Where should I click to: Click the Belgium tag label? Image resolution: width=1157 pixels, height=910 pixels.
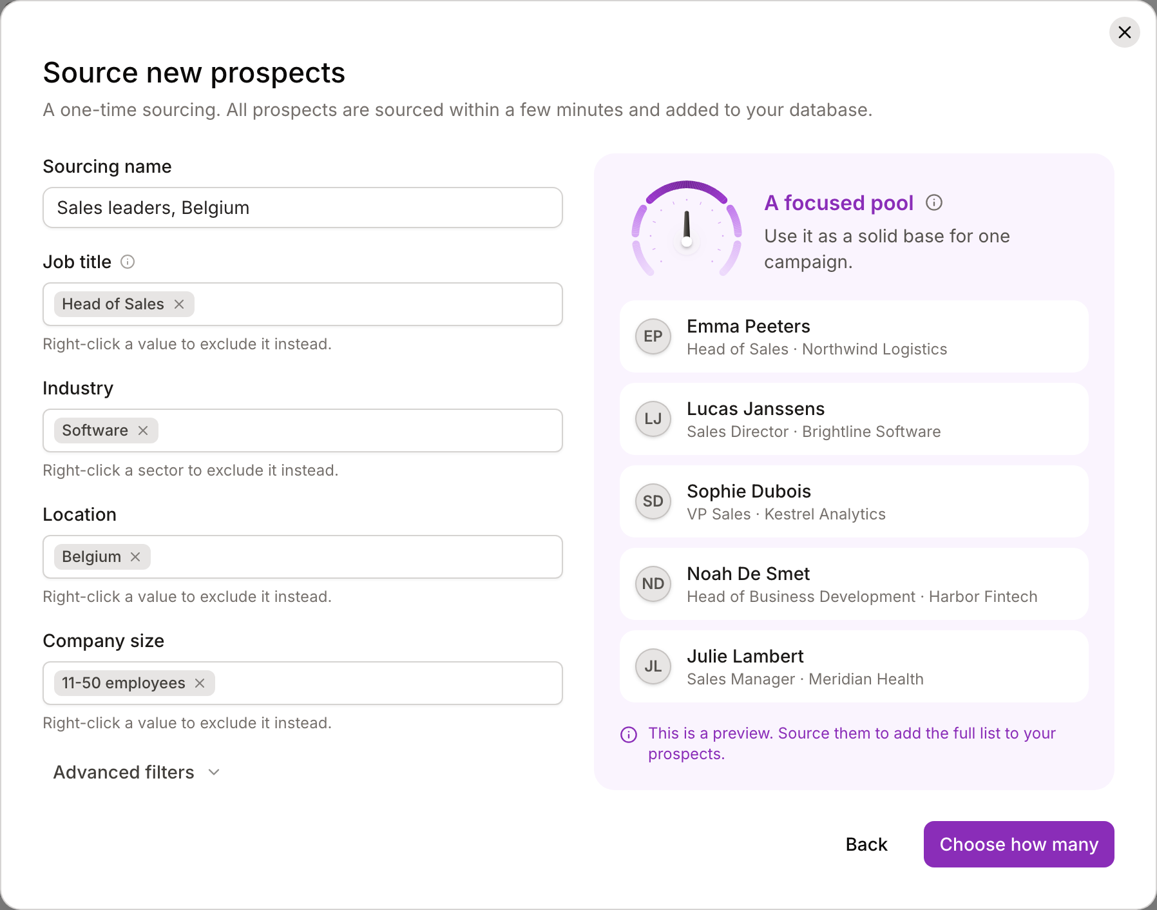pos(91,557)
